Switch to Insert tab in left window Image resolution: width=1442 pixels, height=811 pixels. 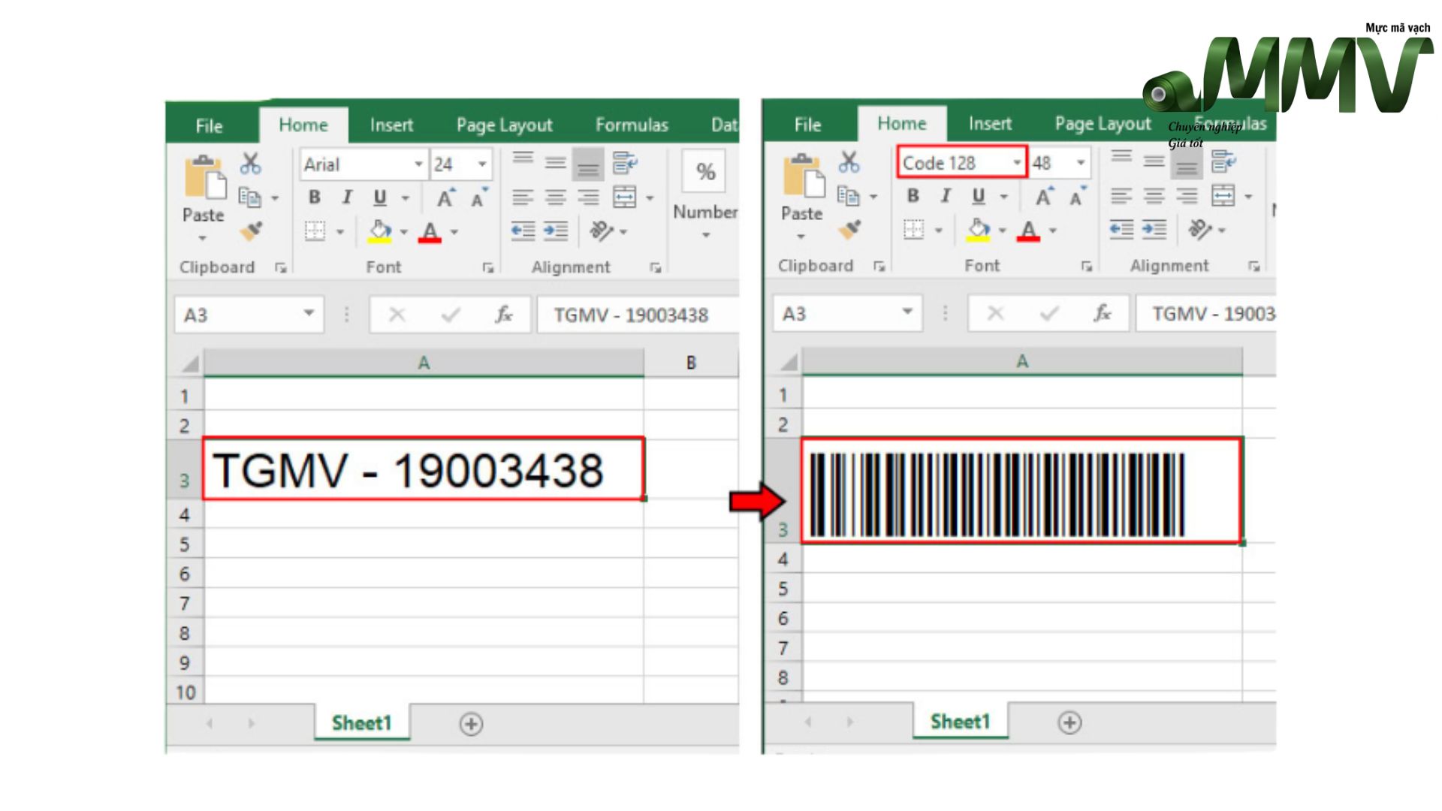pyautogui.click(x=391, y=125)
